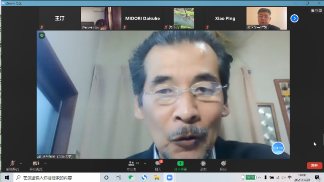Expand arrow next to participants count
The width and height of the screenshot is (324, 182).
(x=145, y=163)
